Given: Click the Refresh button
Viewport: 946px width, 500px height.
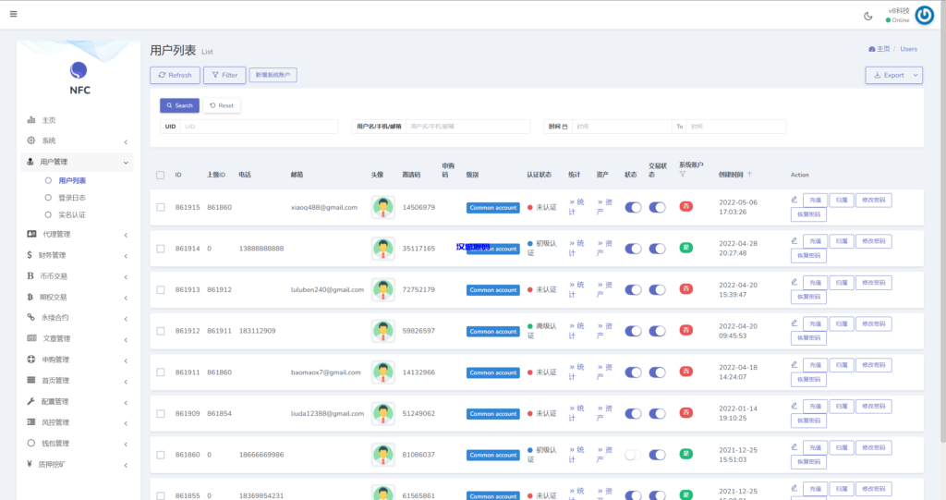Looking at the screenshot, I should (x=175, y=75).
